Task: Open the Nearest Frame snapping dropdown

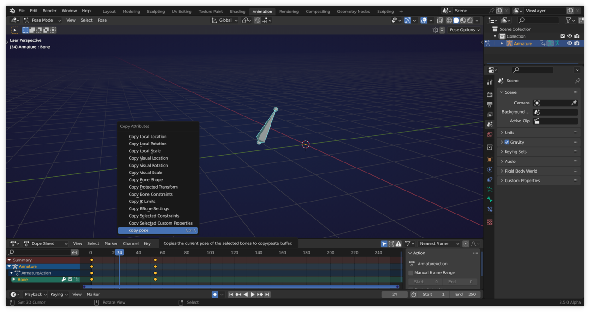Action: click(439, 244)
